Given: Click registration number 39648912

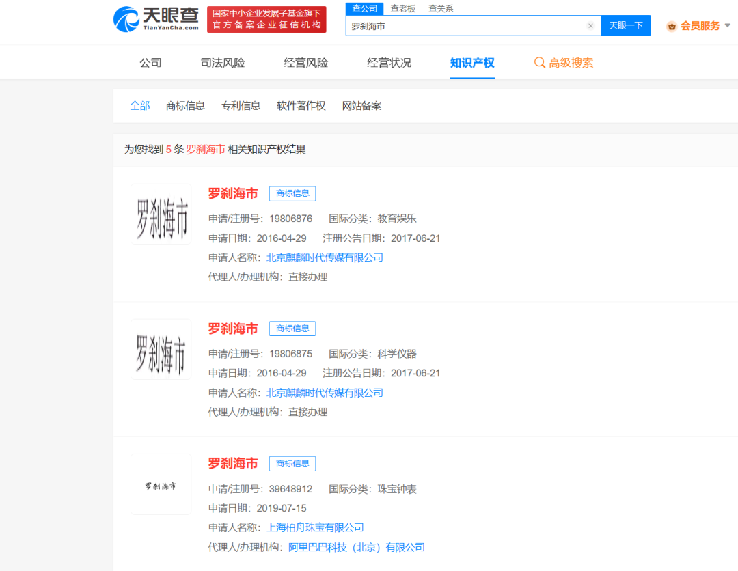Looking at the screenshot, I should (291, 489).
